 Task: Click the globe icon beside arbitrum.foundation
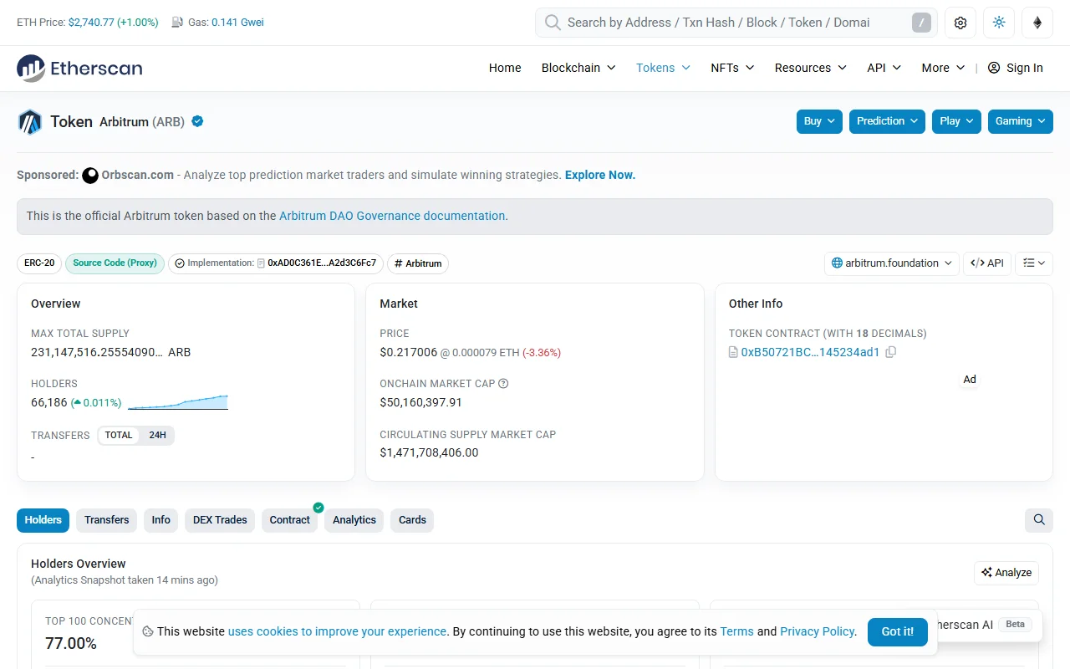837,263
